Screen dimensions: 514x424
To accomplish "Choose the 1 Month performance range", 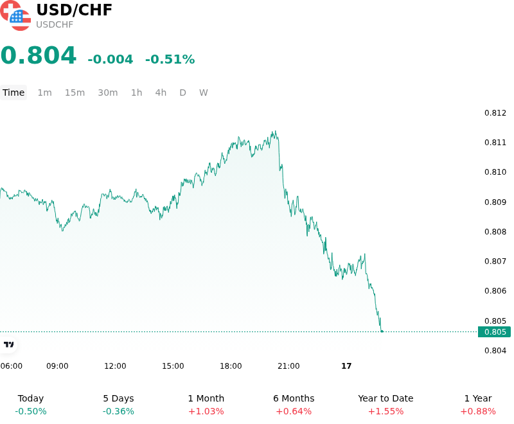I will 206,405.
